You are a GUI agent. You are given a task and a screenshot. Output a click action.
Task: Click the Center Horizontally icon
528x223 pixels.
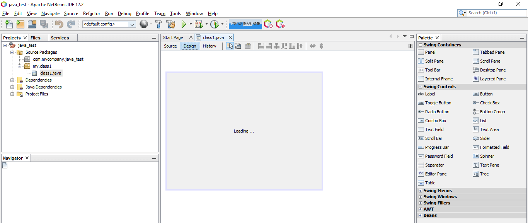tap(276, 46)
